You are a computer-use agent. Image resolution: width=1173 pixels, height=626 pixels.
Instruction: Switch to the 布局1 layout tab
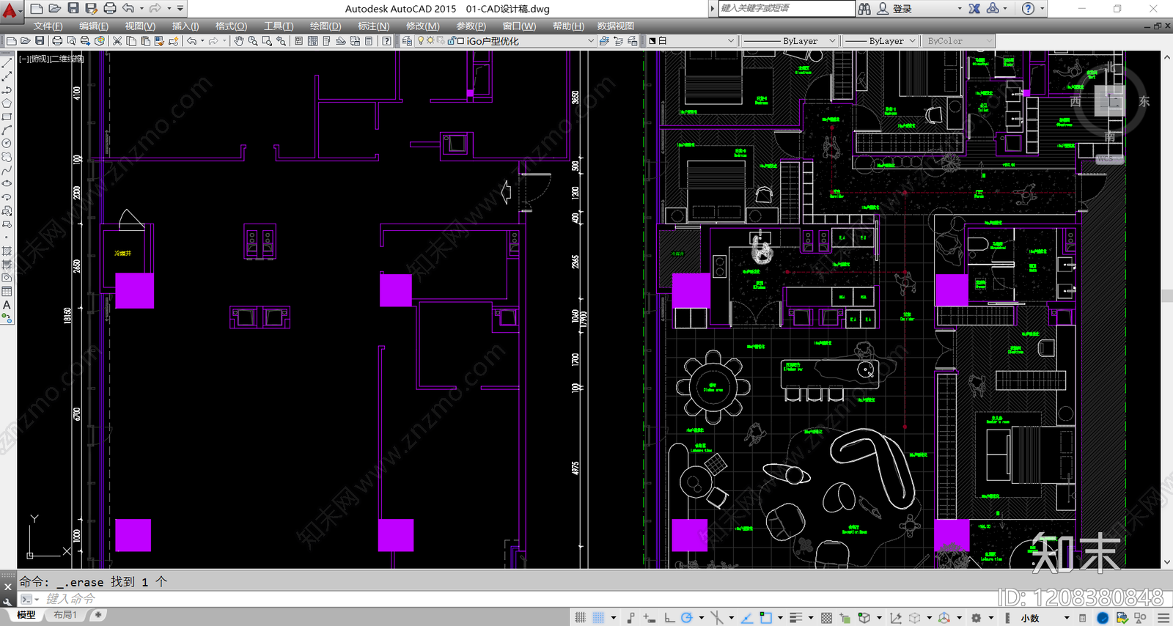[x=65, y=615]
